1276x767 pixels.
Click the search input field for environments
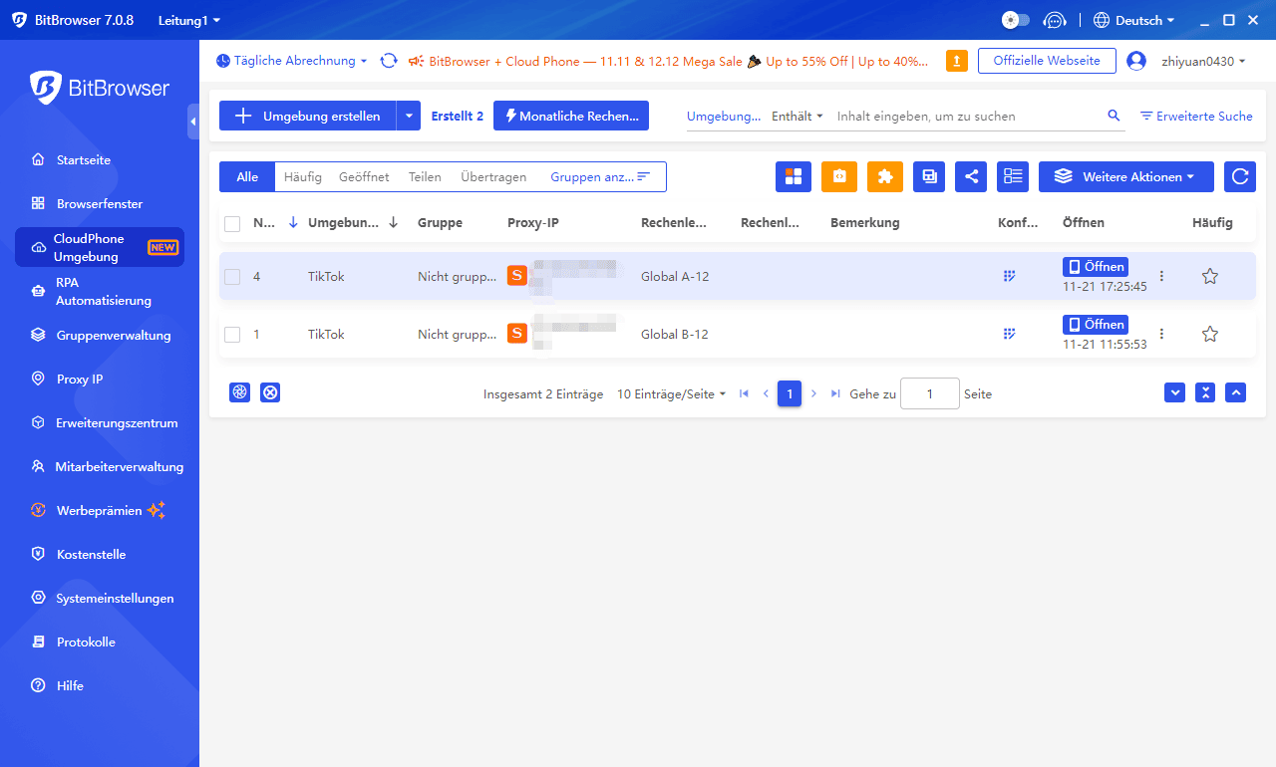point(967,116)
